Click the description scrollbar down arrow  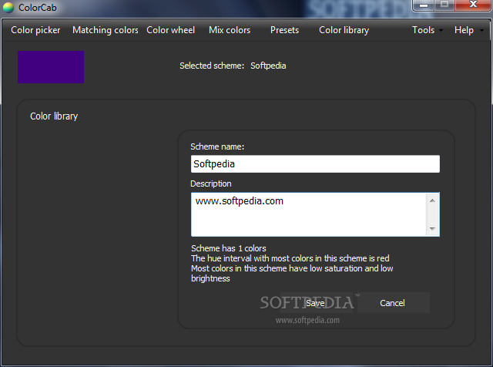click(x=432, y=228)
